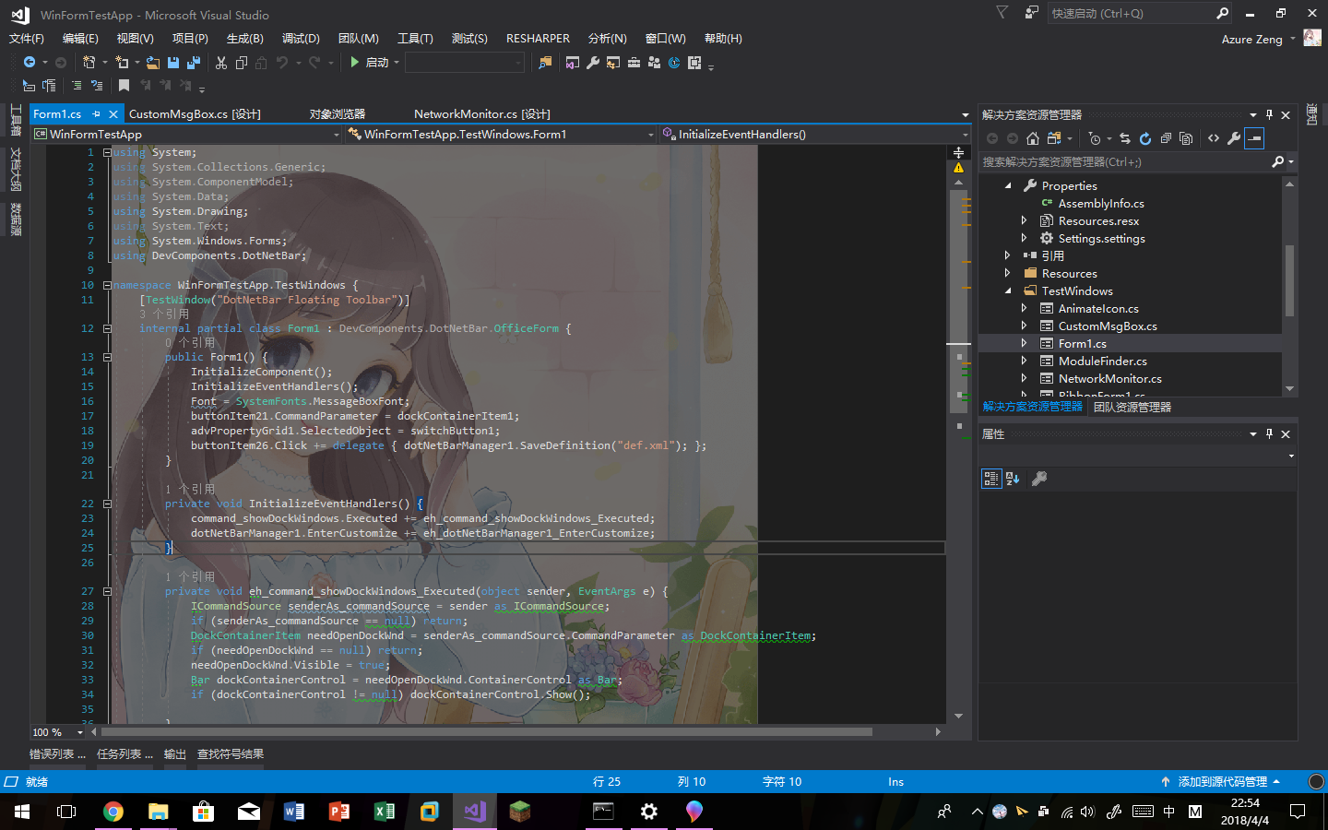Collapse the TestWindows folder node
Screen dimensions: 1328x830
pyautogui.click(x=1008, y=290)
